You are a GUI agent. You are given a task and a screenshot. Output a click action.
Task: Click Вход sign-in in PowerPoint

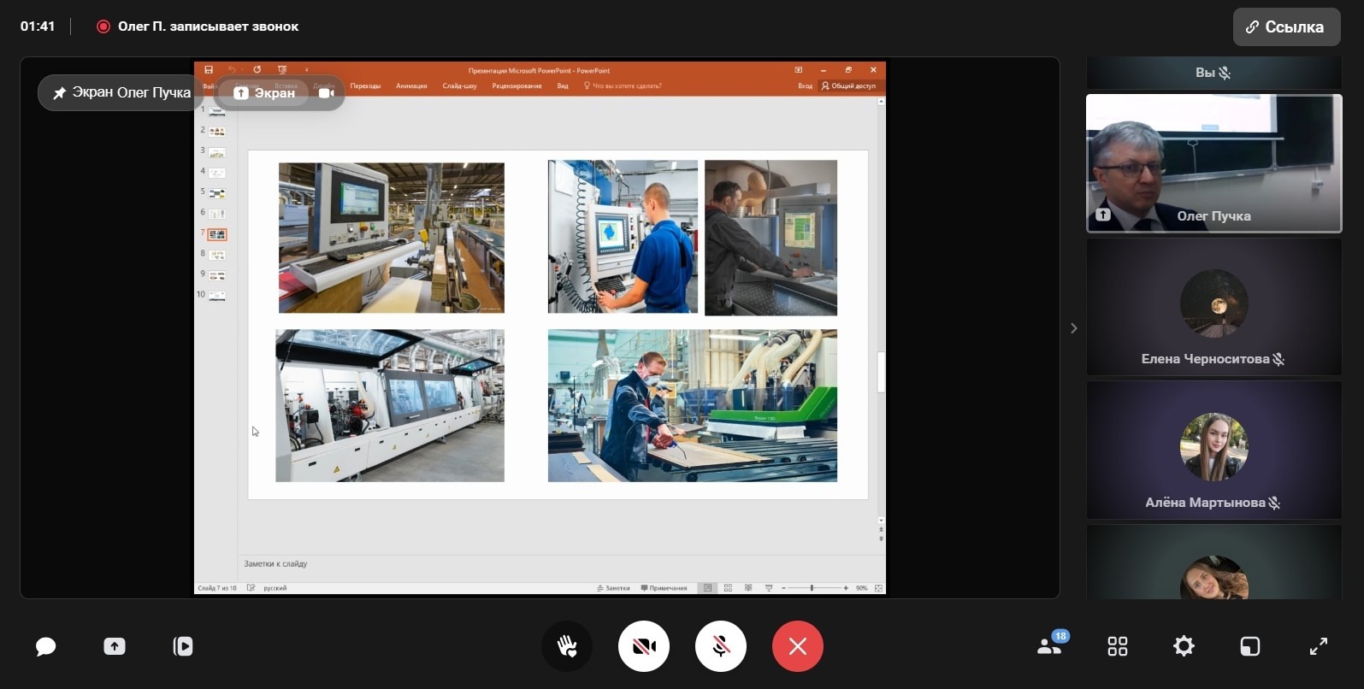coord(805,85)
